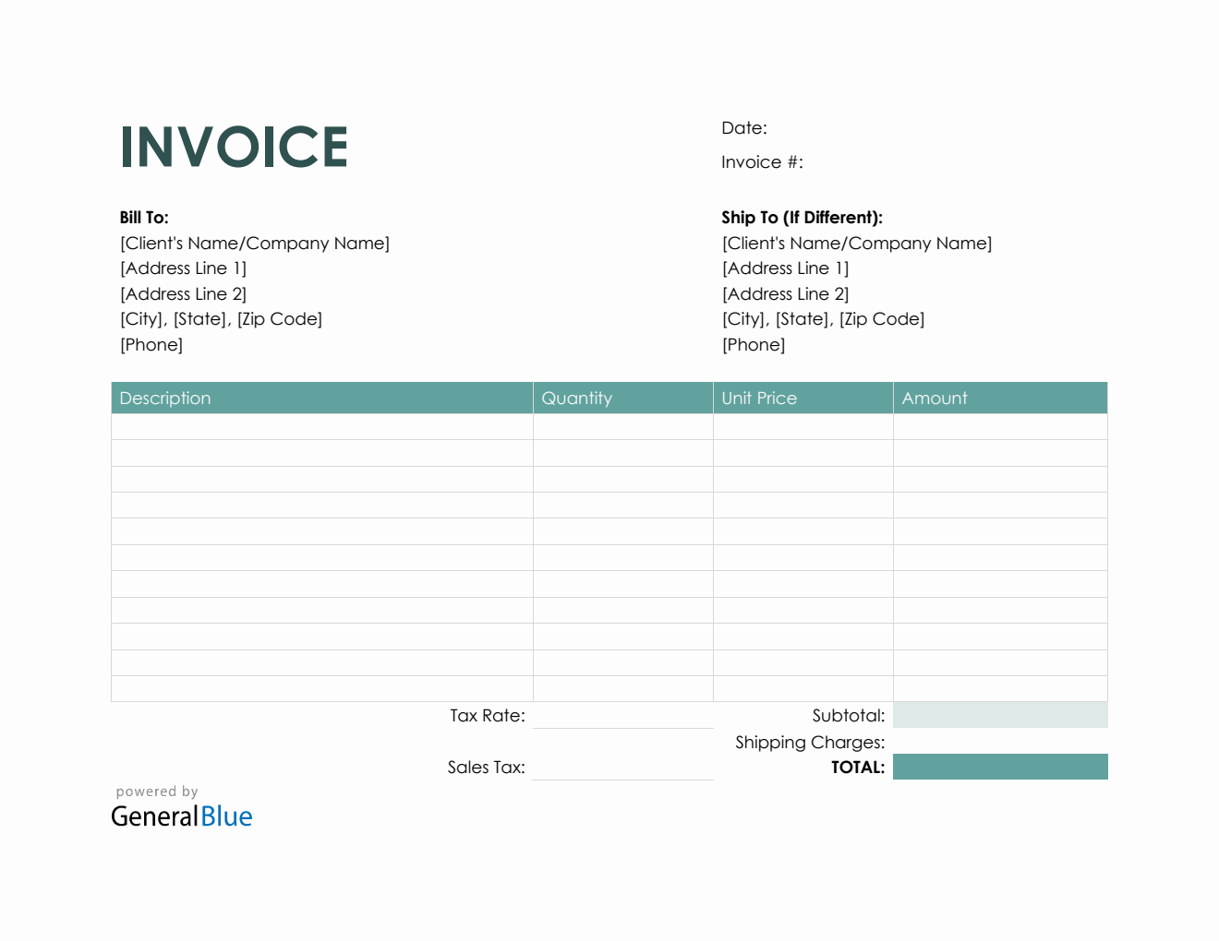Click the Bill To [Address Line 1] placeholder
The height and width of the screenshot is (941, 1219).
pos(183,268)
